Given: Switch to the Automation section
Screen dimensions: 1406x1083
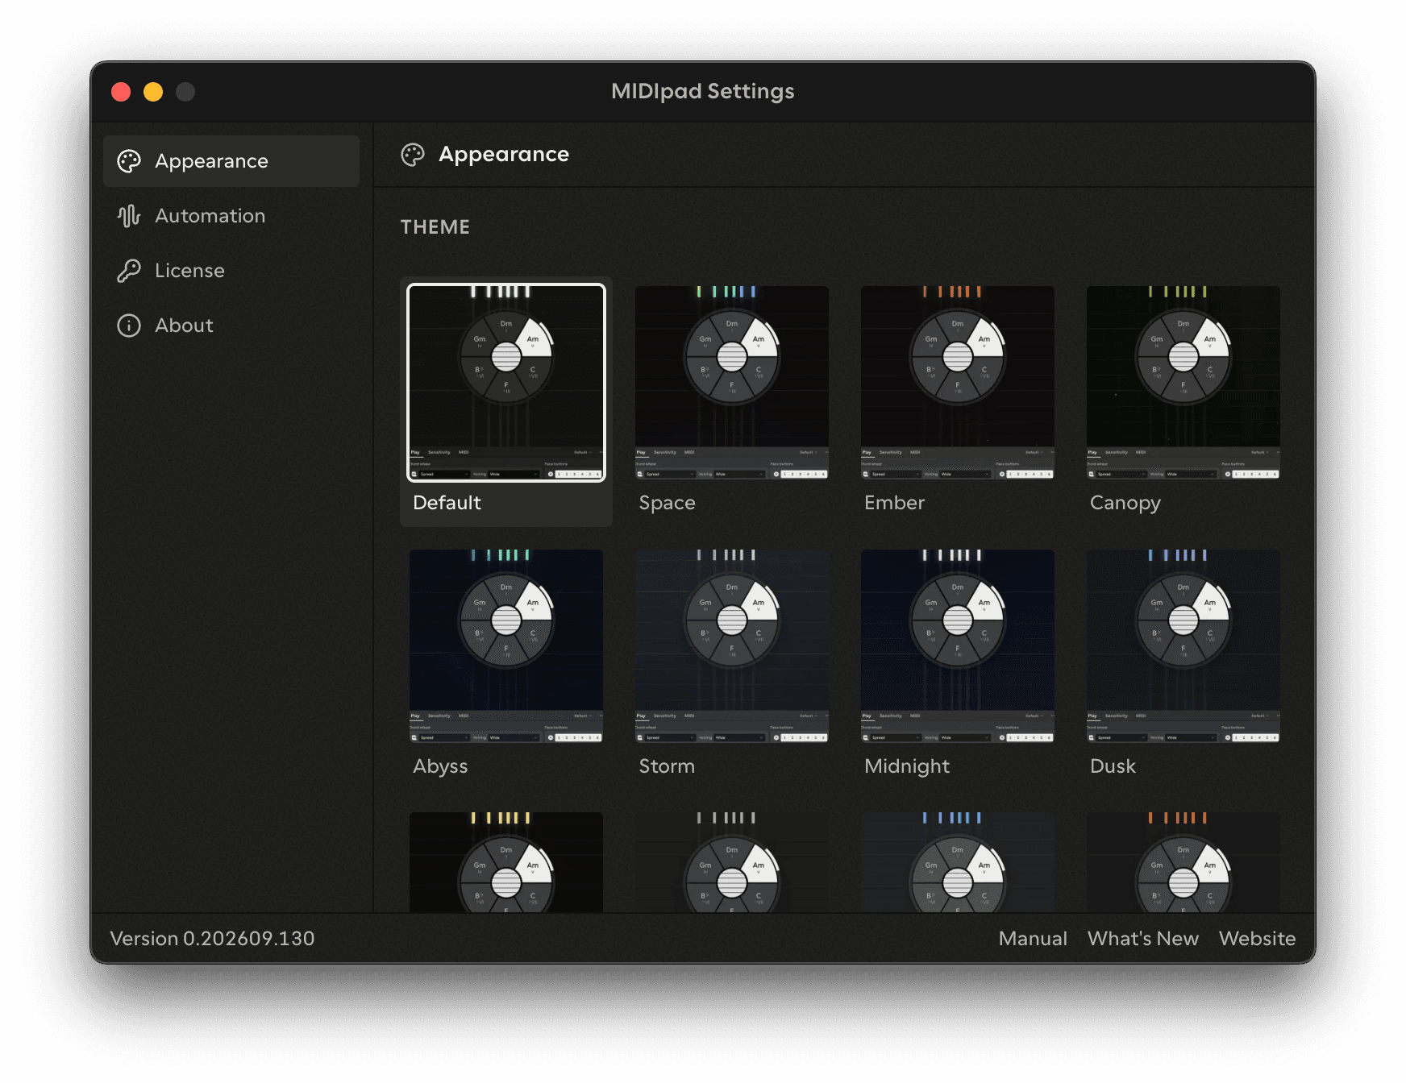Looking at the screenshot, I should (231, 216).
